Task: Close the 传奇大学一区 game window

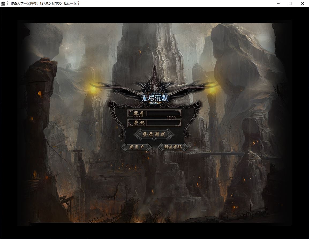Action: point(303,3)
